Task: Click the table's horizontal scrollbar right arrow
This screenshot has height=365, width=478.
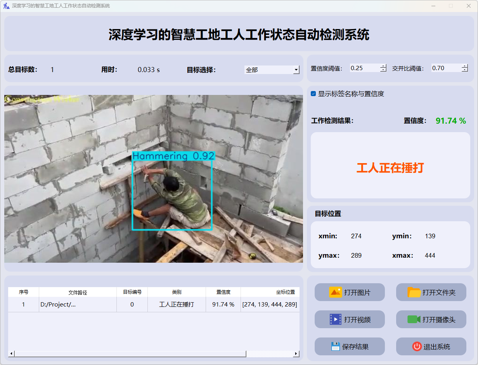Action: pos(296,353)
